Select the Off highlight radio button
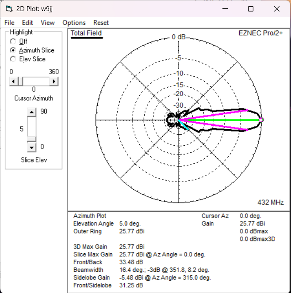291x293 pixels. [x=13, y=41]
